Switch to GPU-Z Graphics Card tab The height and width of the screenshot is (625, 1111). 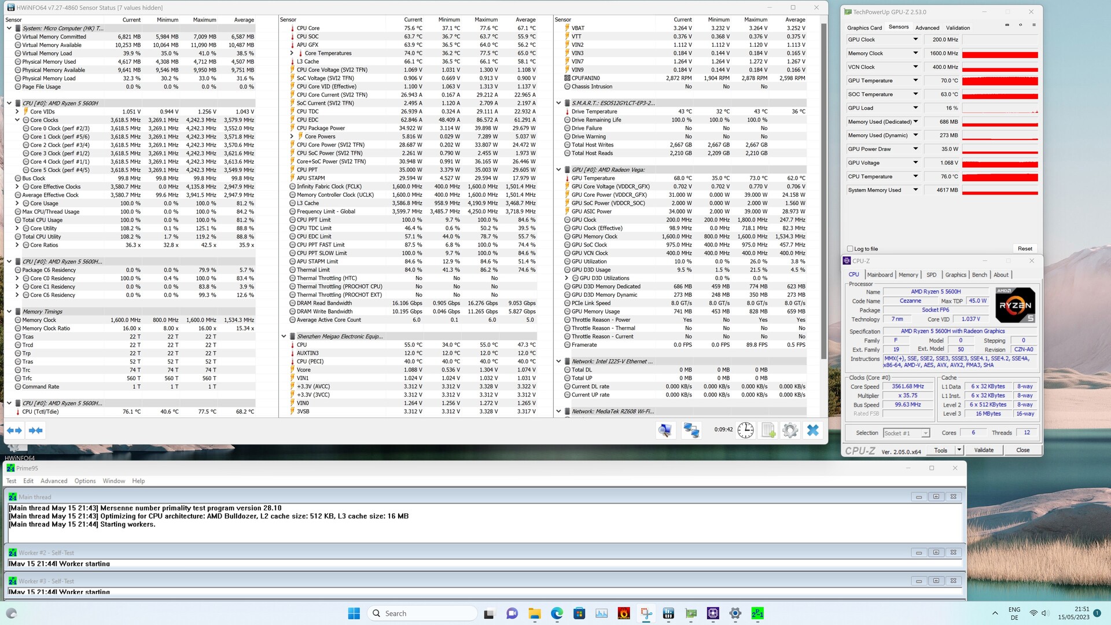(864, 28)
